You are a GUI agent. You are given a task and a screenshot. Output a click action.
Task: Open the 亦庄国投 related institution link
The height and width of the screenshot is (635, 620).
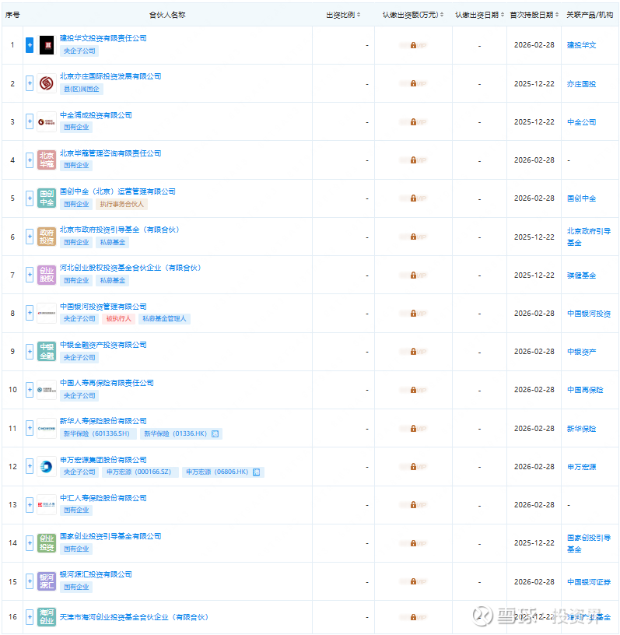tap(582, 84)
